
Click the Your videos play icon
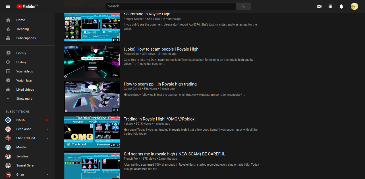(x=8, y=71)
